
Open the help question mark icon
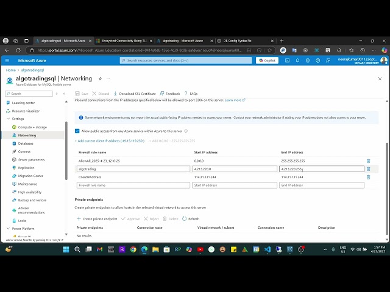pos(317,60)
